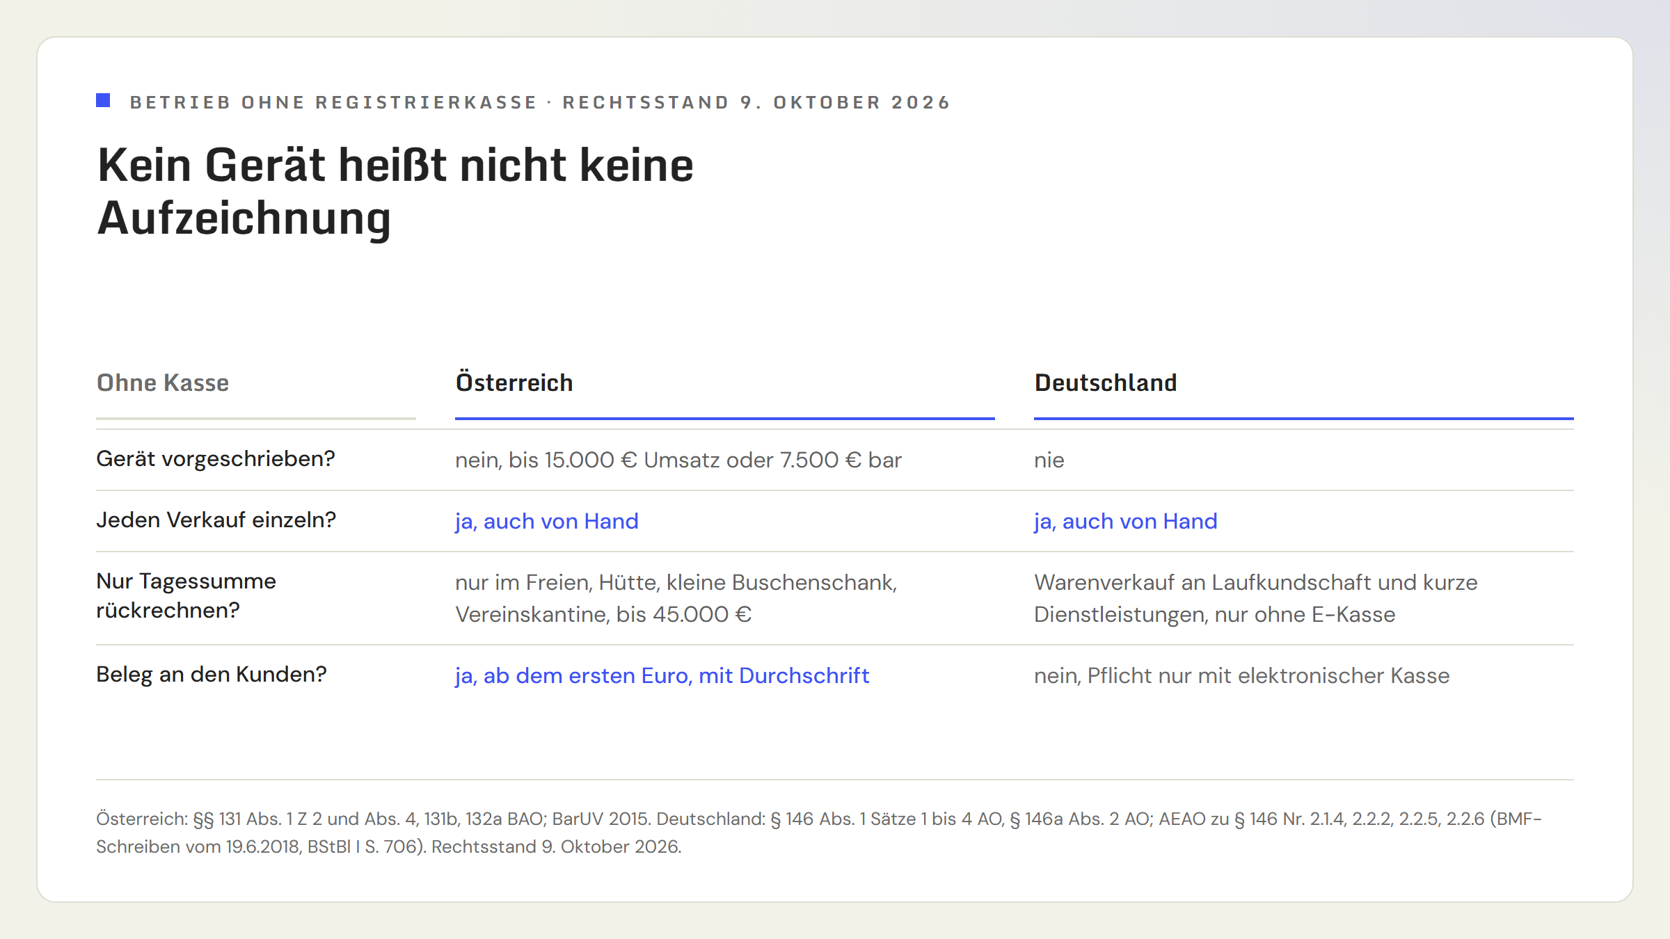This screenshot has width=1670, height=939.
Task: Click the legal source footnote beginning 'Österreich: §§ 131'
Action: 819,833
